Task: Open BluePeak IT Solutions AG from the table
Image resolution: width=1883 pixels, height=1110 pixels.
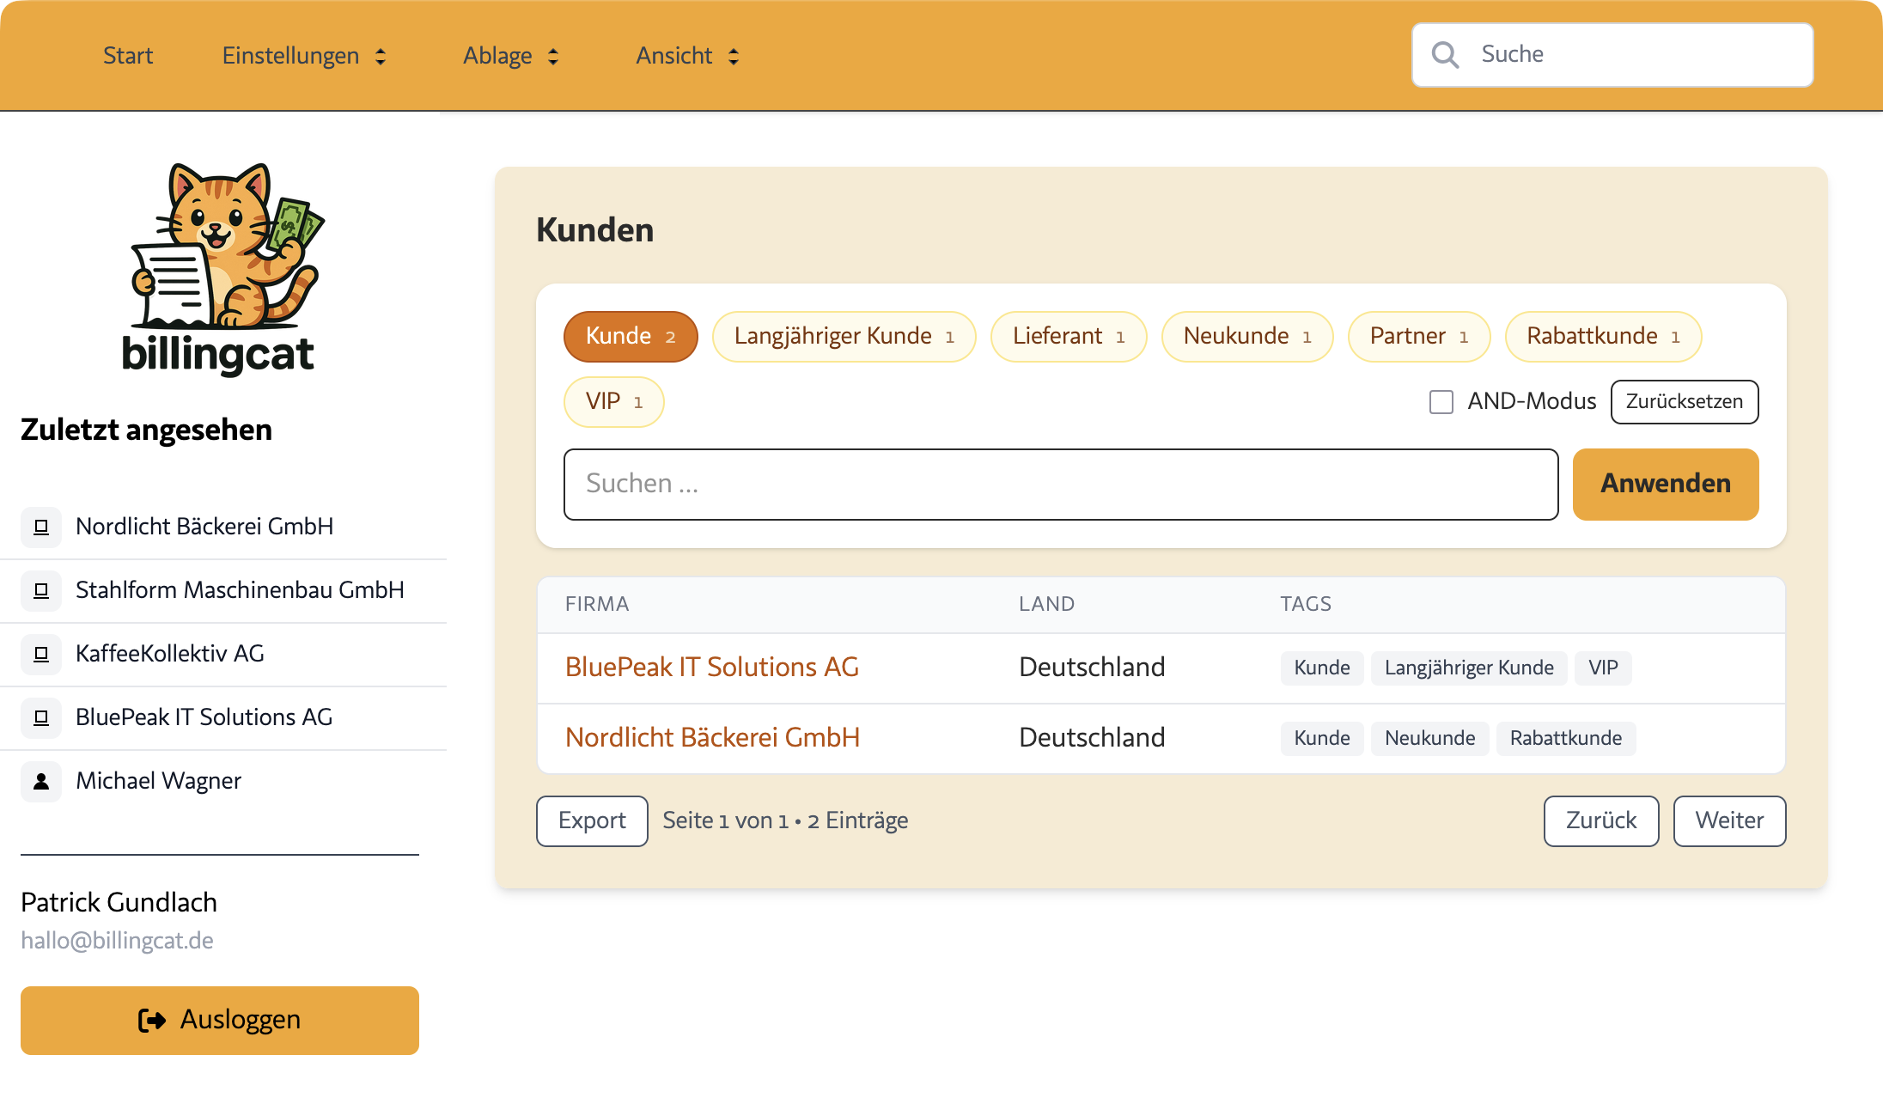Action: tap(712, 667)
